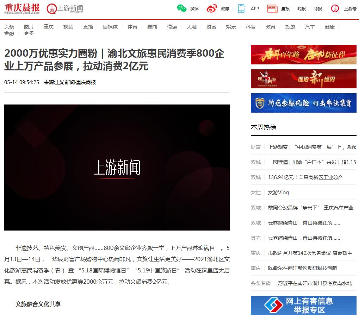Open the 旅游 section
The width and height of the screenshot is (359, 315).
click(290, 27)
